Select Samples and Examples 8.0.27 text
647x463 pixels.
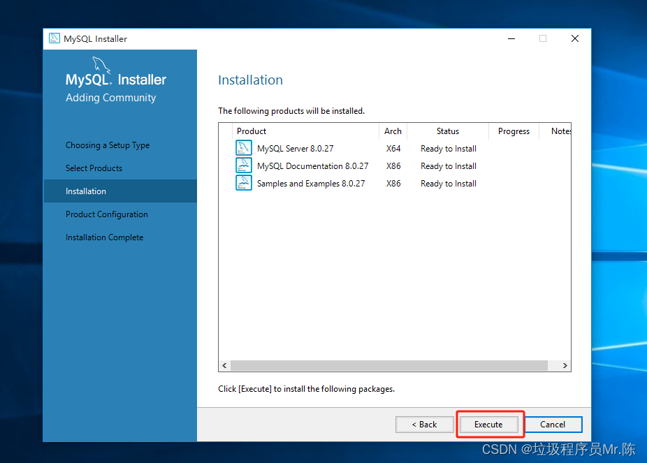pos(311,184)
